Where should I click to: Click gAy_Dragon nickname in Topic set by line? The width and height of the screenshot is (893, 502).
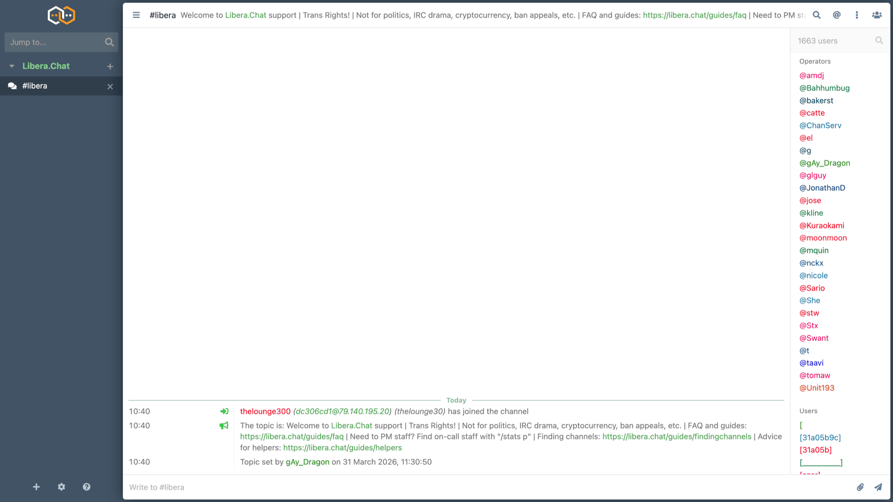pyautogui.click(x=307, y=462)
